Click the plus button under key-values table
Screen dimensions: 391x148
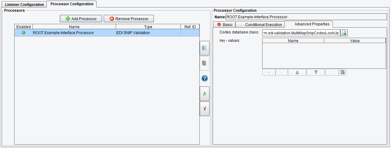[269, 72]
